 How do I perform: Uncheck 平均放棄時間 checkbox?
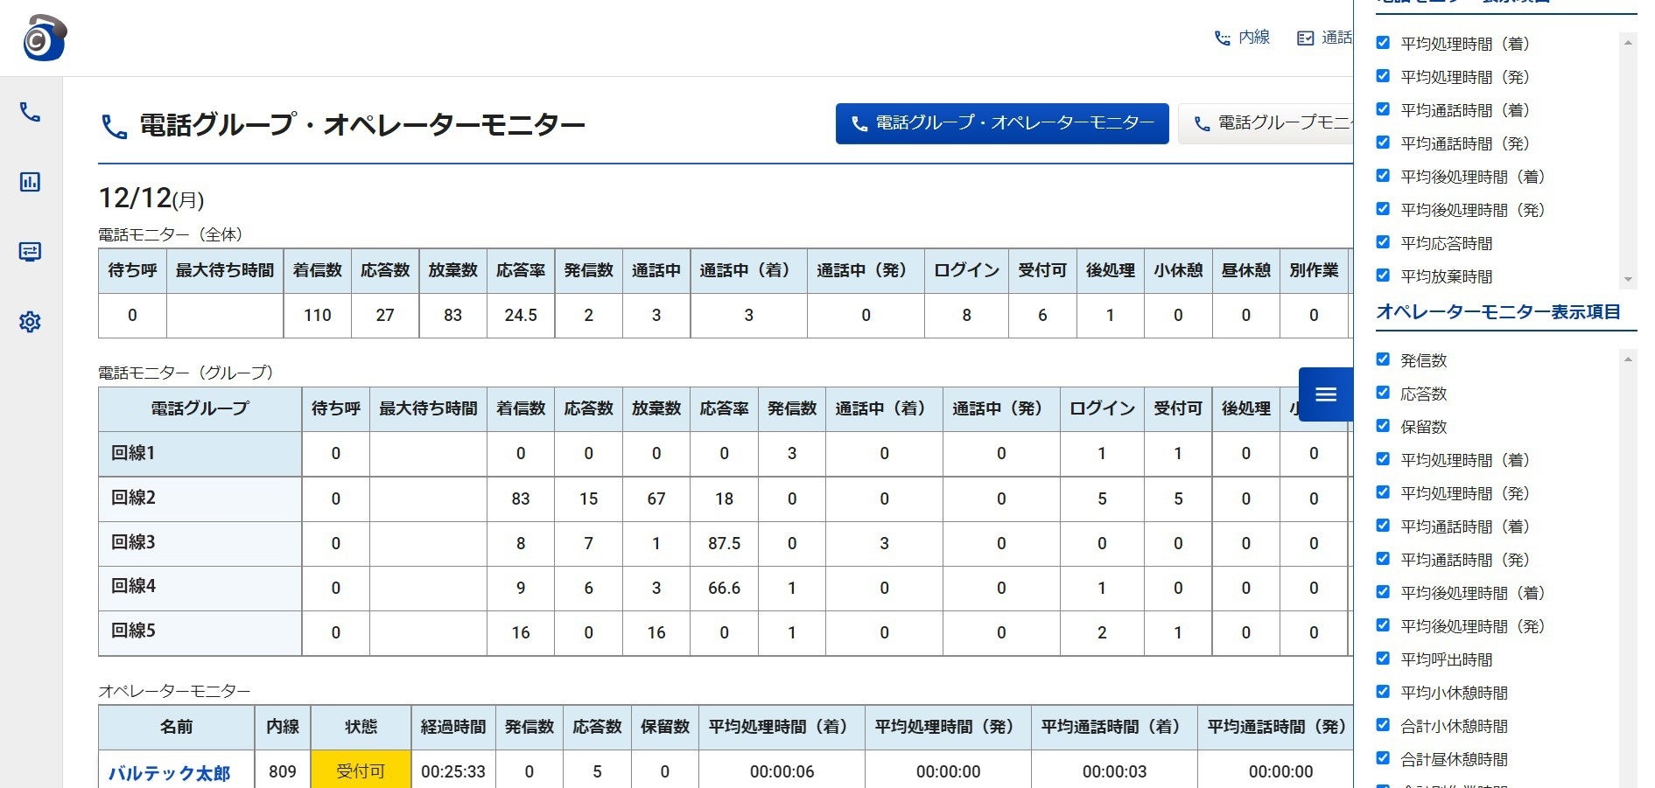pyautogui.click(x=1383, y=275)
